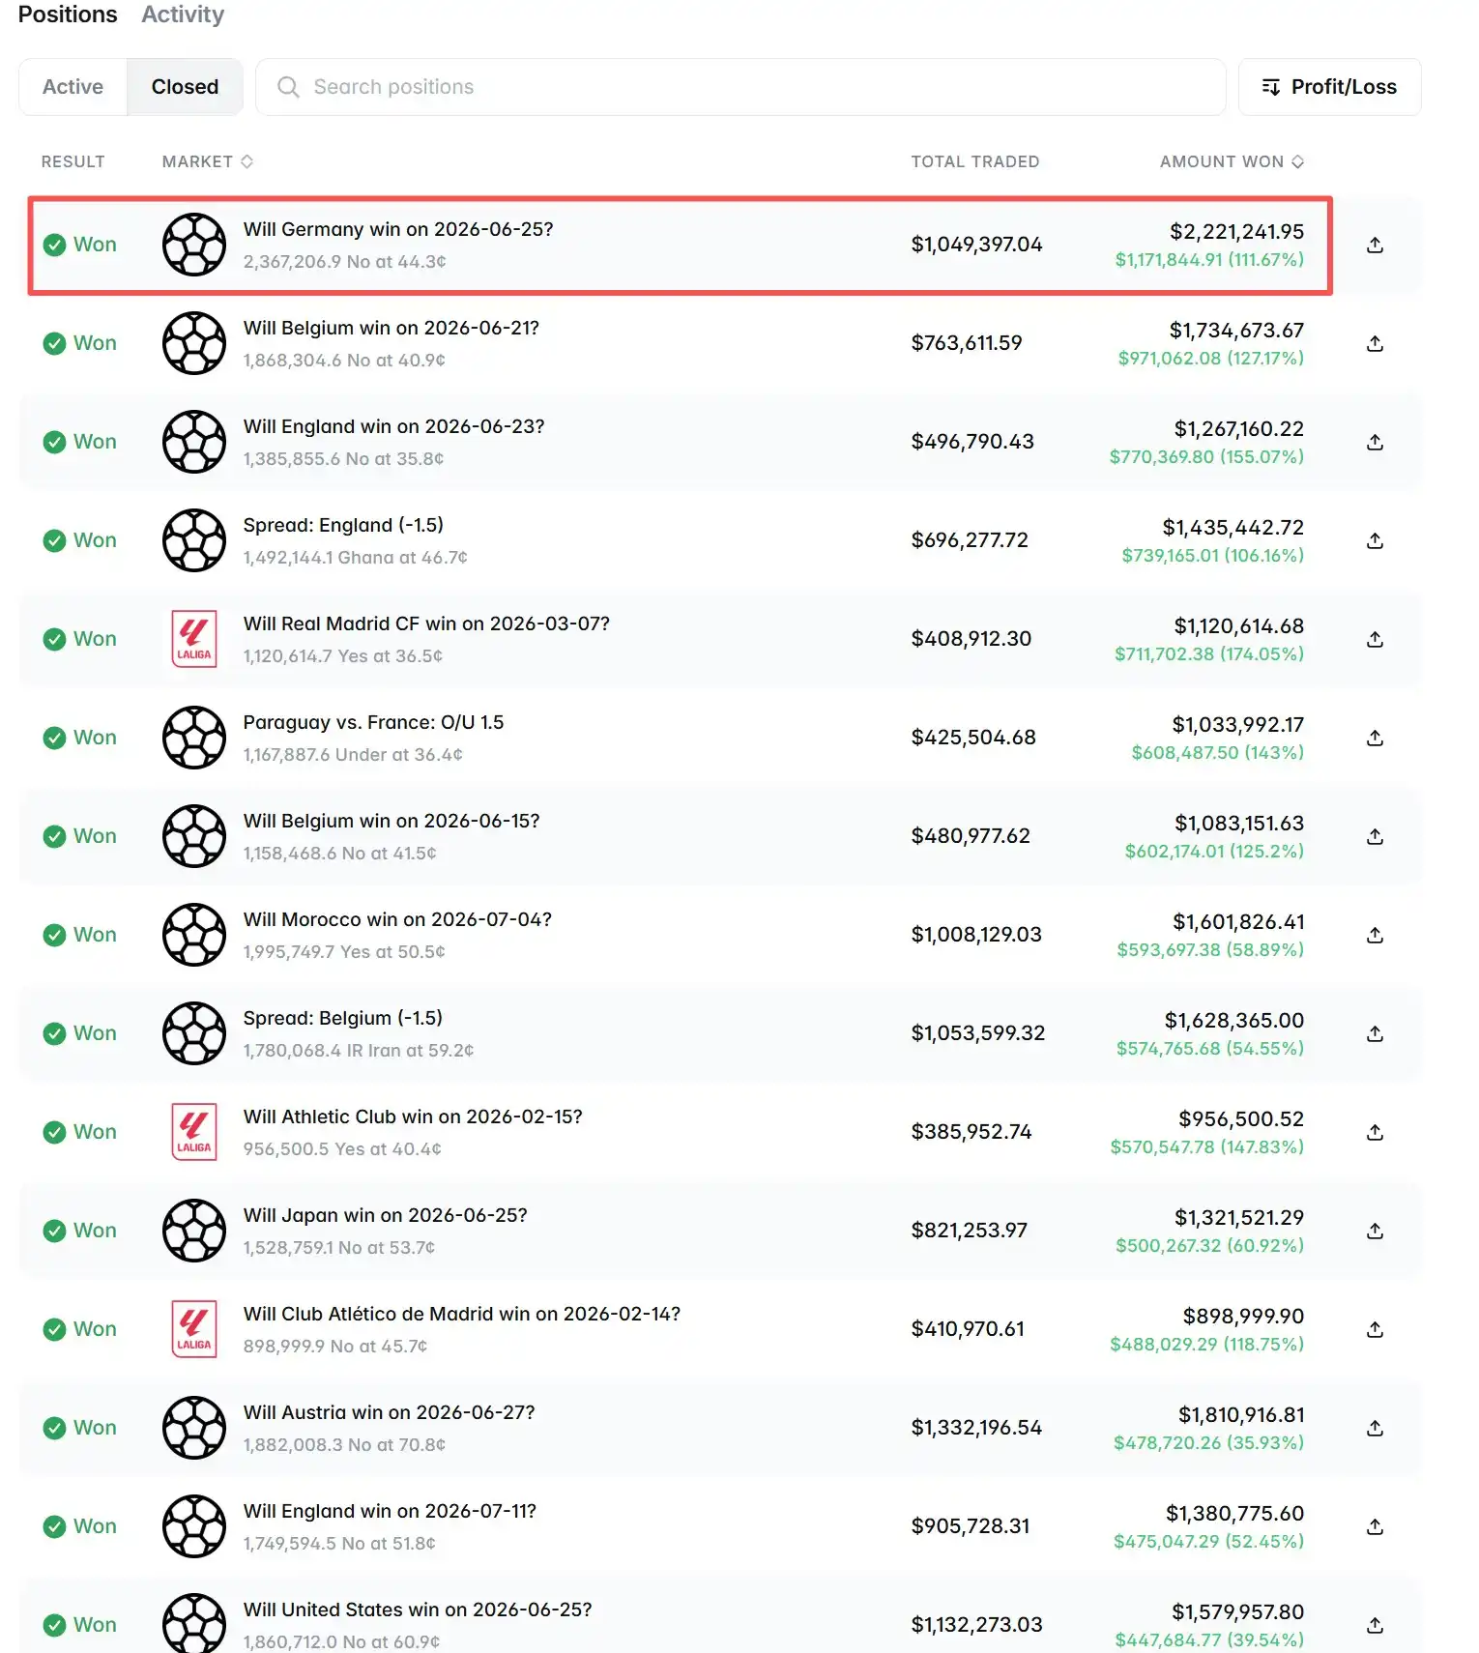The width and height of the screenshot is (1479, 1653).
Task: Click the LaLiga logo beside Atlético de Madrid market
Action: 193,1329
